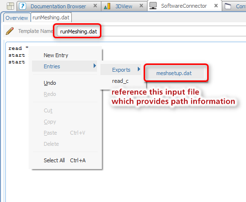The width and height of the screenshot is (246, 202).
Task: Click the folder icon on the rightmost tab
Action: click(228, 6)
